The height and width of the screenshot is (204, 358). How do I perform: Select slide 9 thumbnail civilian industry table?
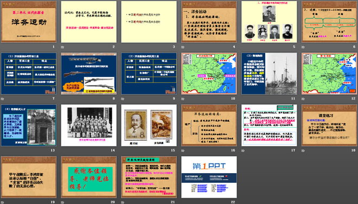click(x=149, y=74)
